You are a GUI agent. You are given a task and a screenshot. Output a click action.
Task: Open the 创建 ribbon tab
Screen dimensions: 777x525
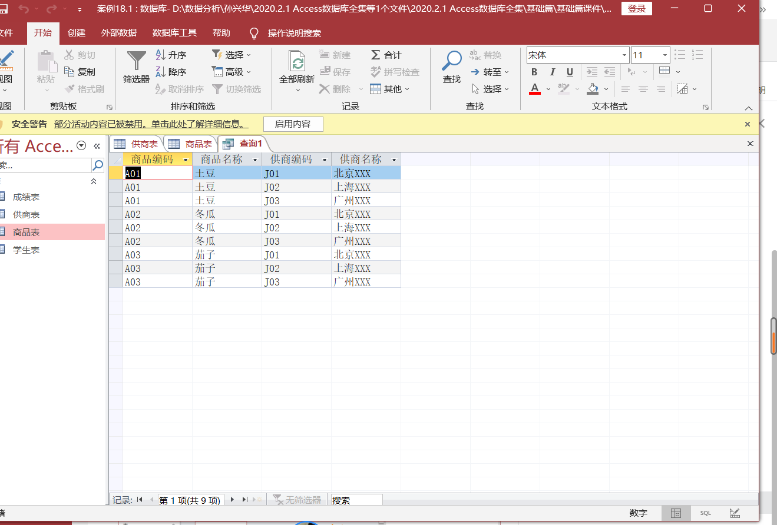[x=77, y=33]
